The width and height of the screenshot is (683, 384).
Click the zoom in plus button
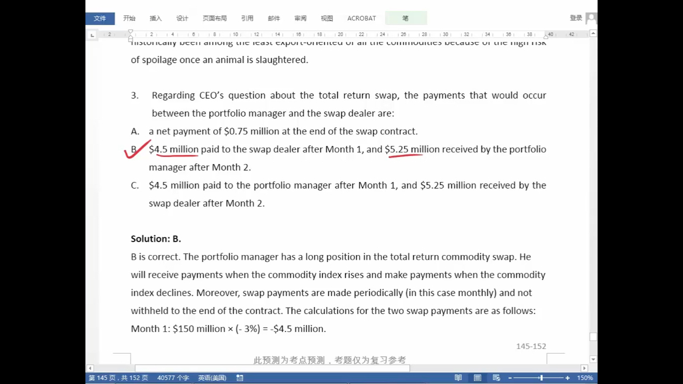pos(567,378)
